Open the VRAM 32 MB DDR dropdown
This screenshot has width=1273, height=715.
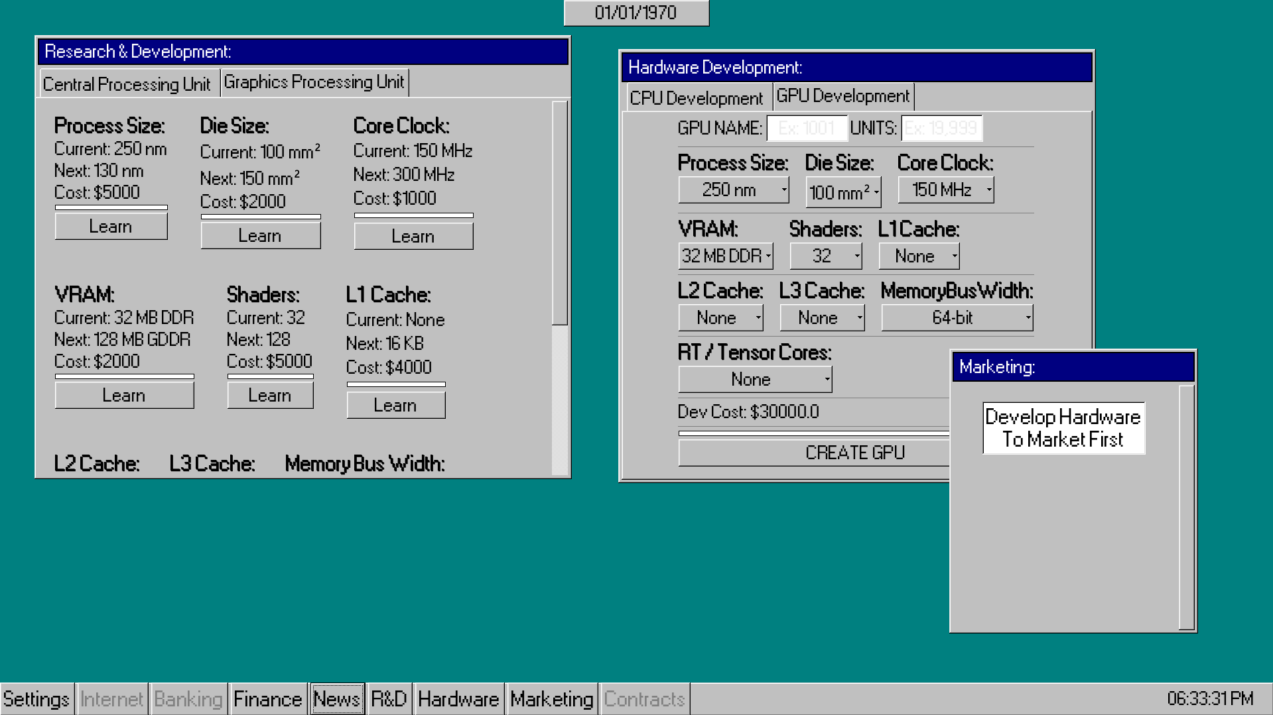click(x=726, y=256)
